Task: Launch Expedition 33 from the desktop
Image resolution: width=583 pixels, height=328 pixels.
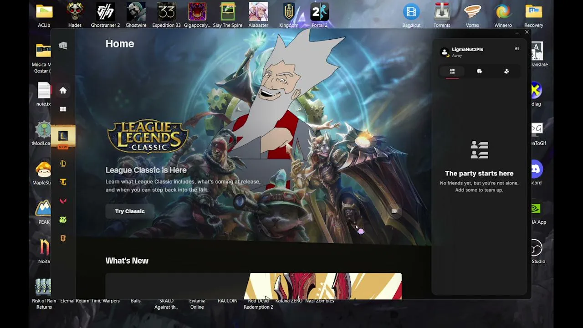Action: pyautogui.click(x=166, y=15)
